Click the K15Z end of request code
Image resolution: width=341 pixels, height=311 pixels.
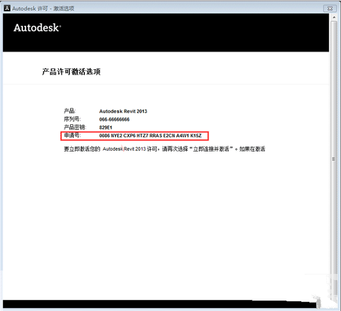pyautogui.click(x=196, y=135)
